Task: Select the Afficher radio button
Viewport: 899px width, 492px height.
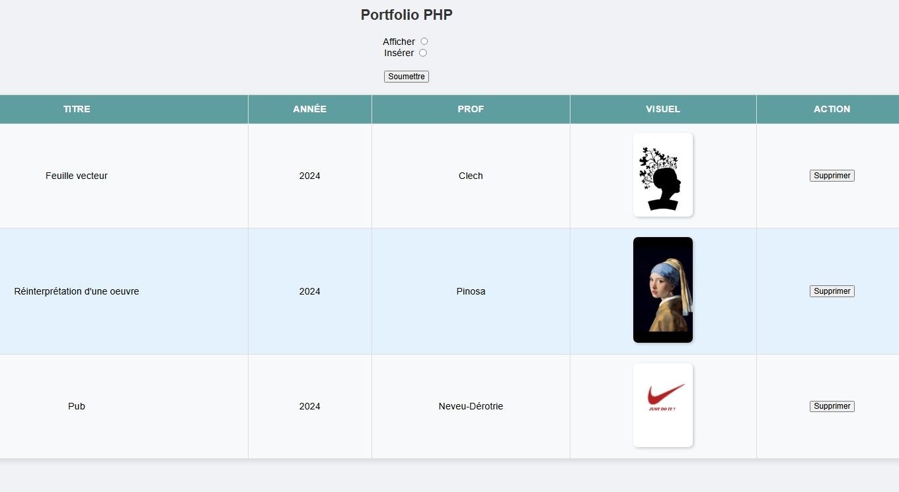Action: click(x=424, y=42)
